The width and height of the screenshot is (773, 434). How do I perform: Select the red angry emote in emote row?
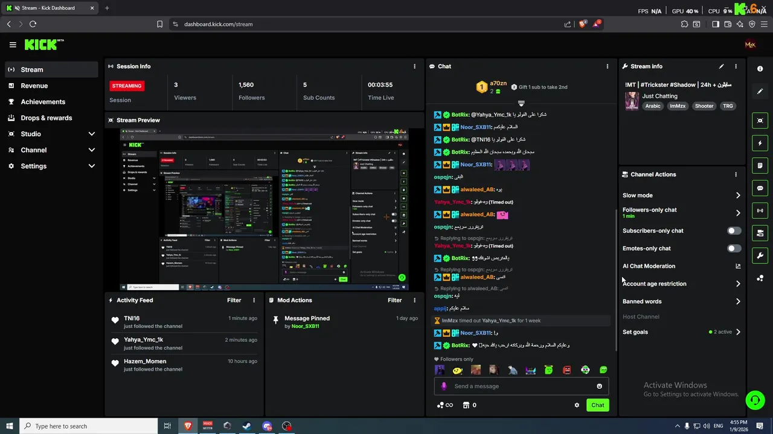tap(566, 370)
